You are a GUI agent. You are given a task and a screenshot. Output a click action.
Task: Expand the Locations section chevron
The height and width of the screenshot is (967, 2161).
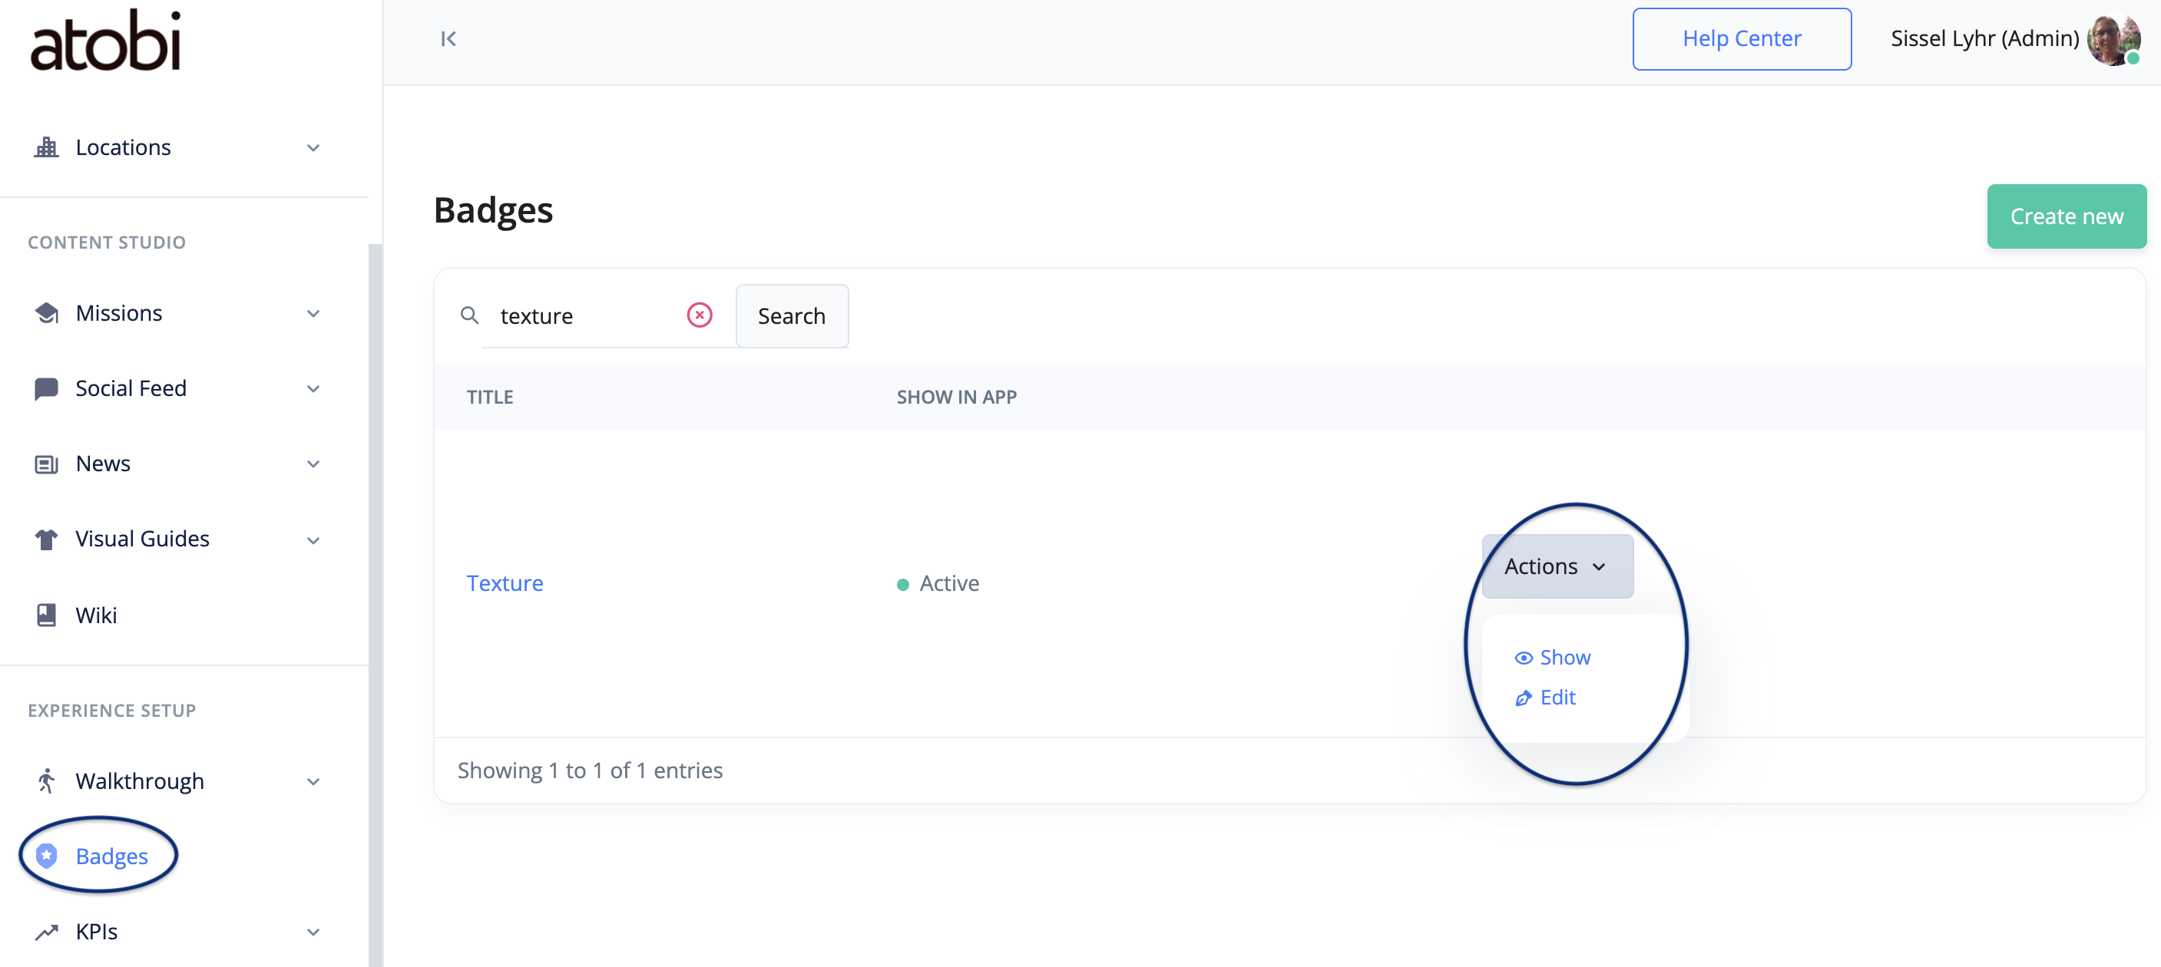[313, 147]
